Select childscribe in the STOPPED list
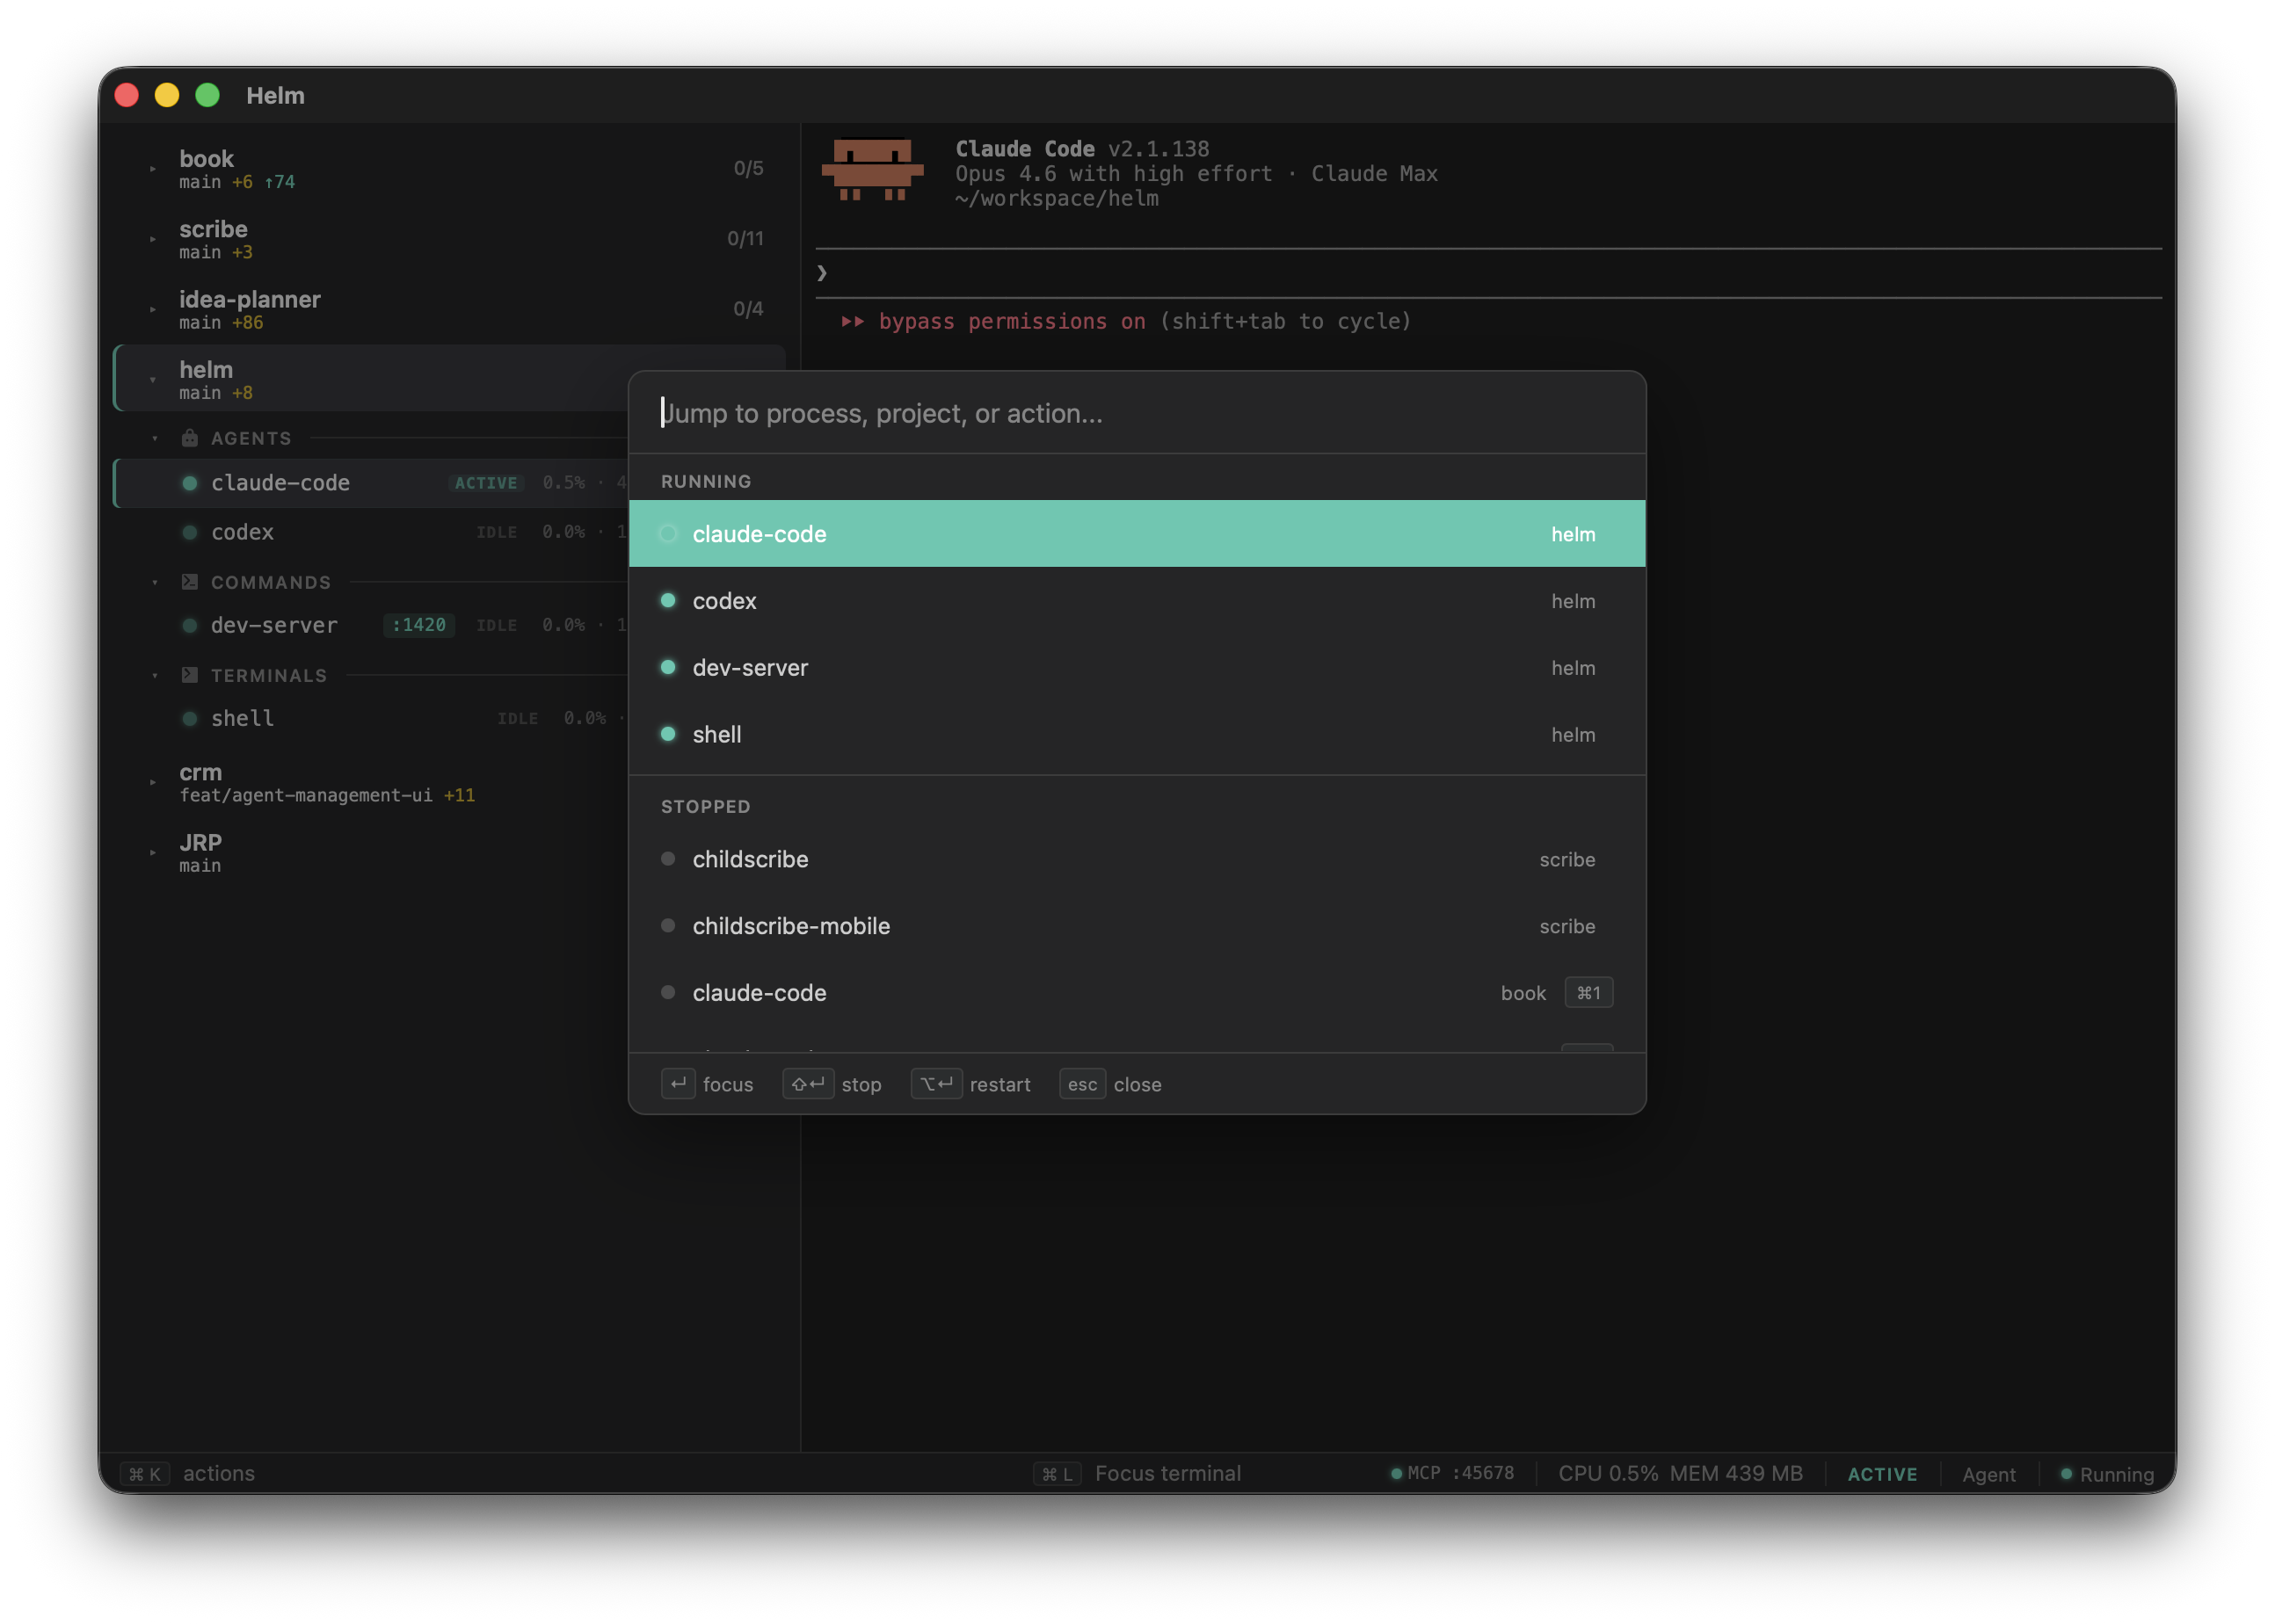Image resolution: width=2275 pixels, height=1624 pixels. [1137, 859]
